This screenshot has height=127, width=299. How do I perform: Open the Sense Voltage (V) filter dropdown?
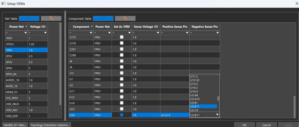[x=158, y=33]
